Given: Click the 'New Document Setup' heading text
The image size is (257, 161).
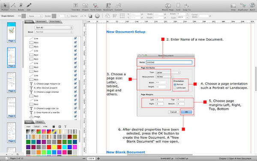Looking at the screenshot, I should (126, 32).
